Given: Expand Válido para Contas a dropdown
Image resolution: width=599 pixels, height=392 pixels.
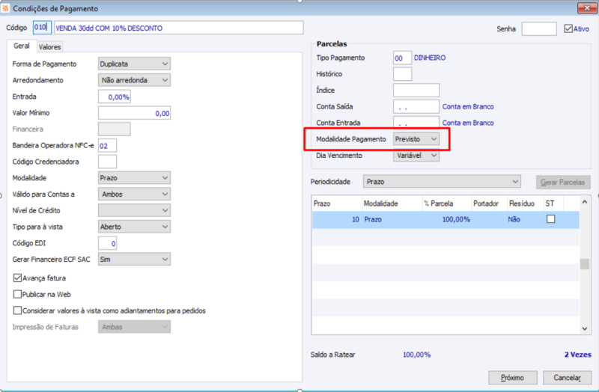Looking at the screenshot, I should (134, 195).
